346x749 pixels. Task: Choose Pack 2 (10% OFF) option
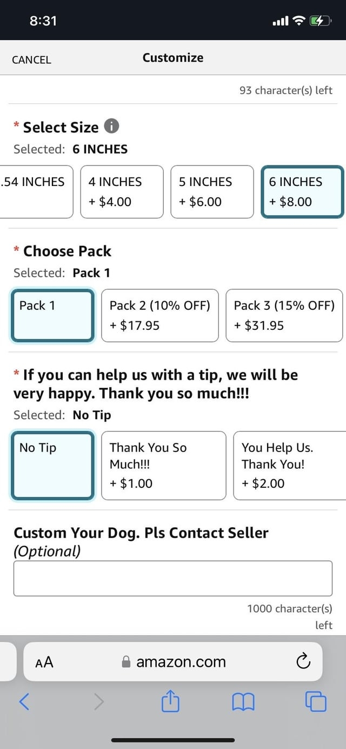[x=159, y=315]
